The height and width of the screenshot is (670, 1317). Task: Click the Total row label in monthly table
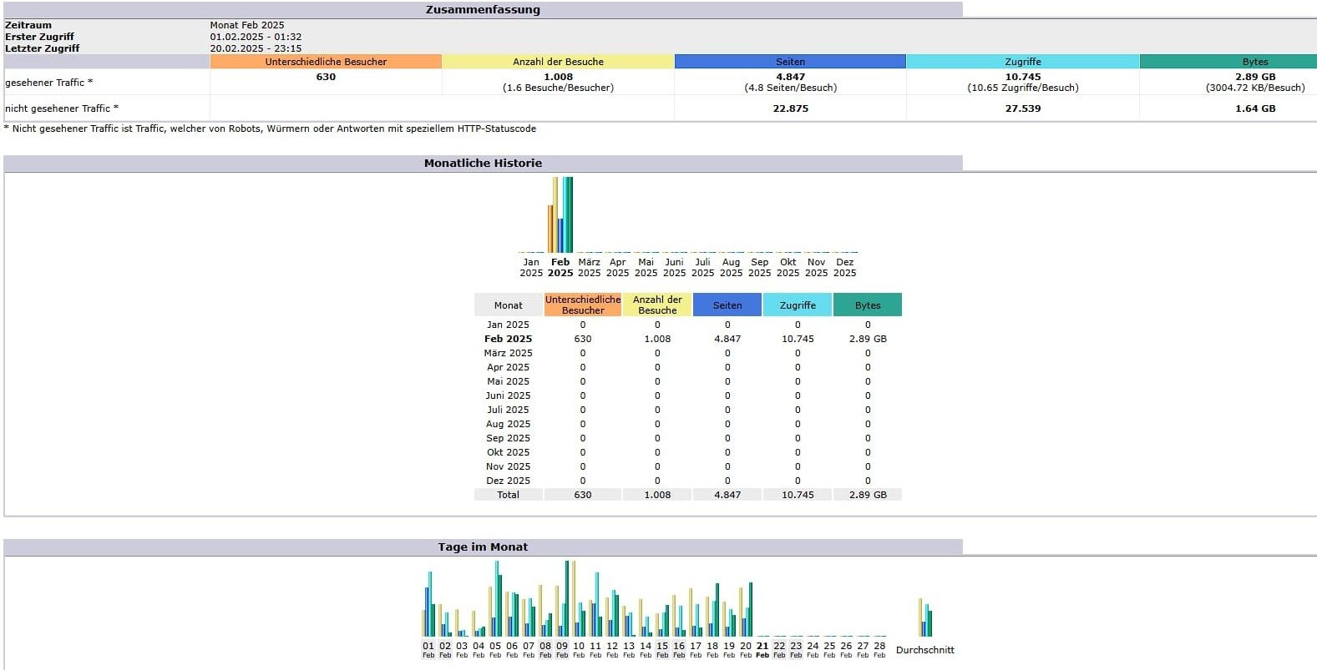click(508, 495)
